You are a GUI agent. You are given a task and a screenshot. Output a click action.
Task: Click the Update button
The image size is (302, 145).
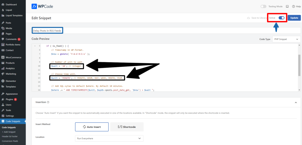click(294, 18)
